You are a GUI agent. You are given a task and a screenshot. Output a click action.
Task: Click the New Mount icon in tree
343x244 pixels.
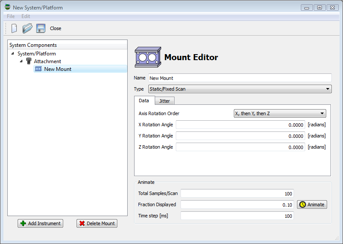click(x=38, y=69)
